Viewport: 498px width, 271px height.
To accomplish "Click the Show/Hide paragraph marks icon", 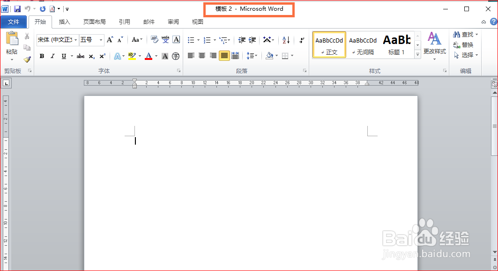I will (x=302, y=40).
